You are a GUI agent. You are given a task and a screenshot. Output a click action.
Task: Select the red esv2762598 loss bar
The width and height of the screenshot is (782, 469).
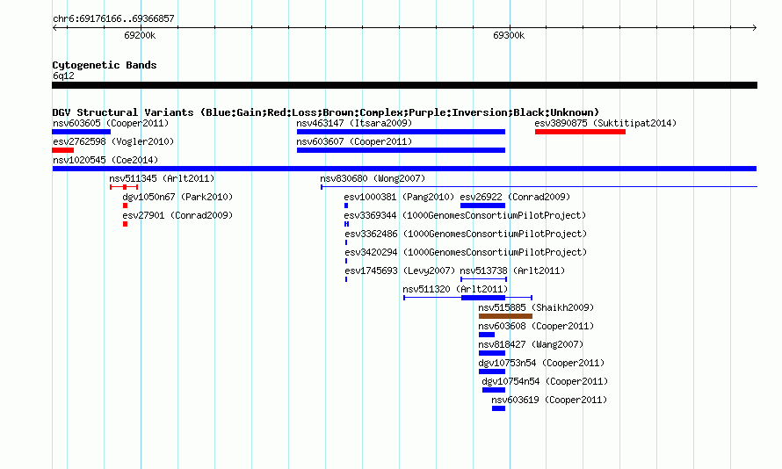click(63, 150)
